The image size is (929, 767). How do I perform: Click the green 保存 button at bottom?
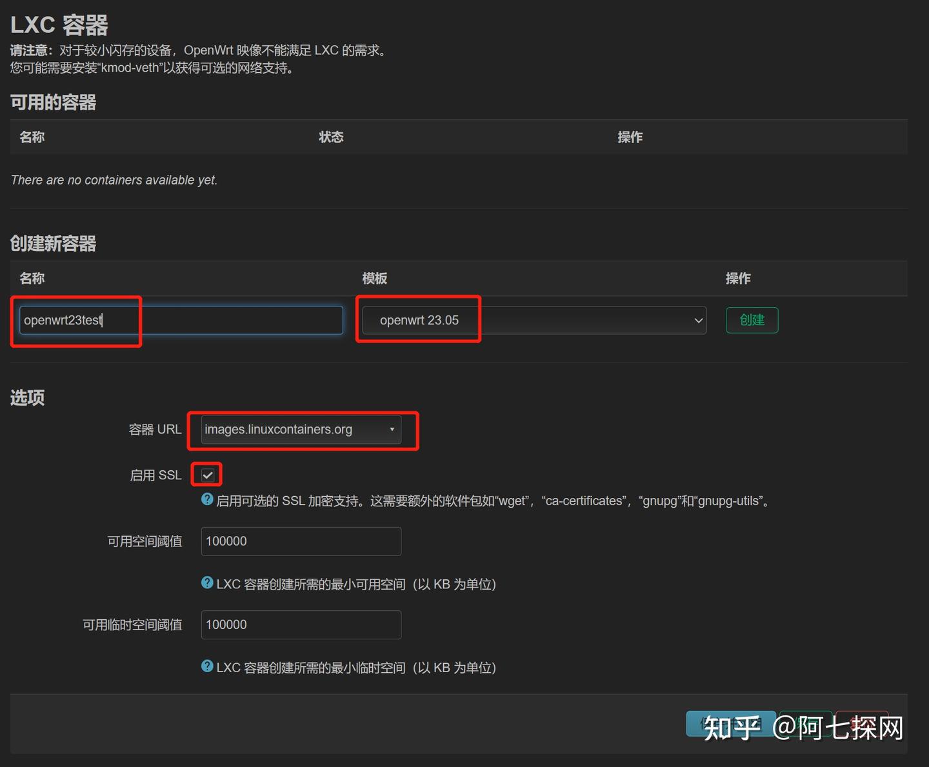tap(805, 724)
